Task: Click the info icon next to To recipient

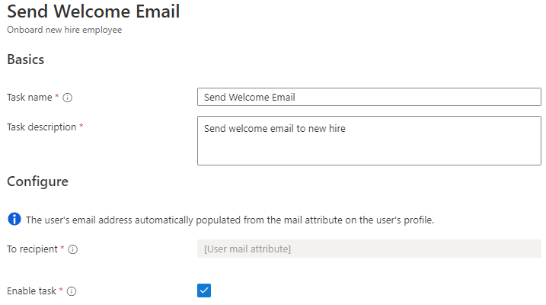Action: 73,249
